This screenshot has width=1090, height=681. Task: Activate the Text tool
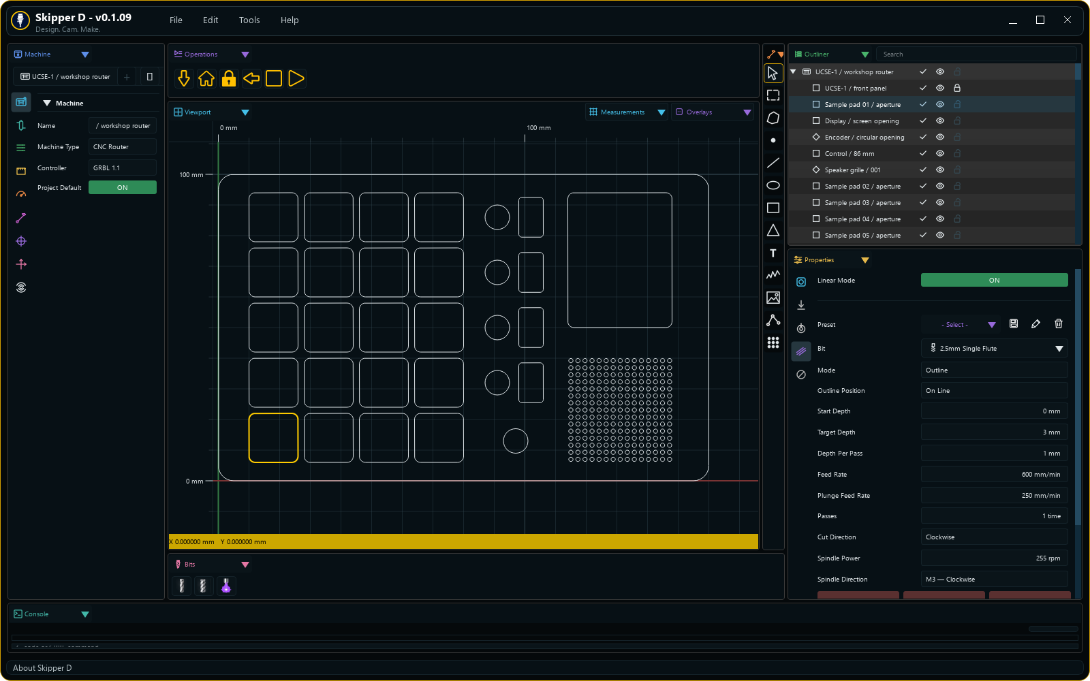click(x=773, y=253)
